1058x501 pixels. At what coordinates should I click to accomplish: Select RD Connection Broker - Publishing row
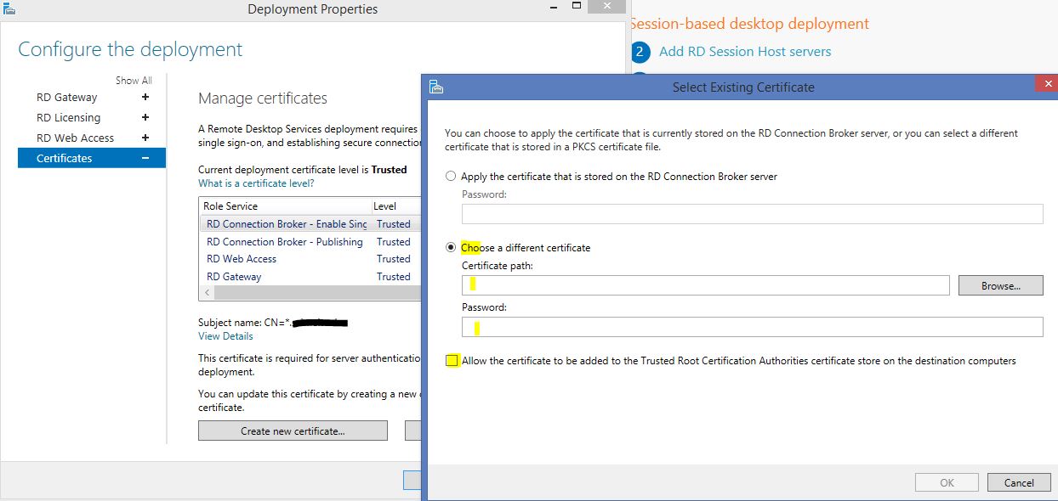(x=285, y=242)
